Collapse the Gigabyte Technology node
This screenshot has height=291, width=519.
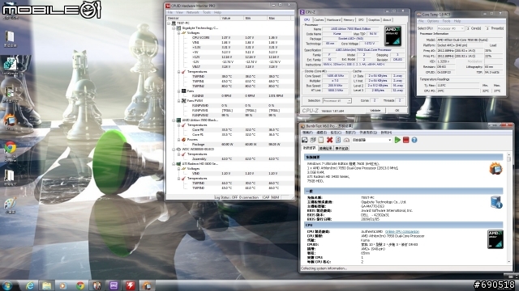pos(174,28)
